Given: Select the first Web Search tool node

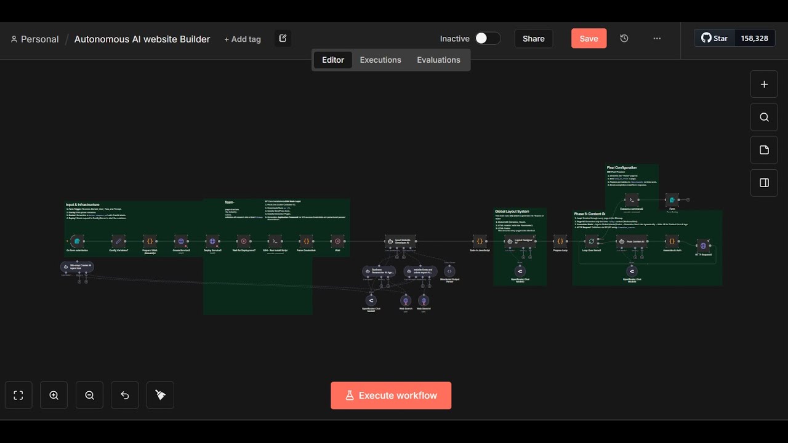Looking at the screenshot, I should click(x=406, y=300).
